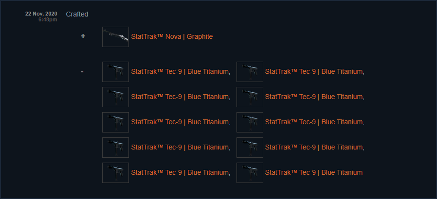Open the final Tec-9 link without trailing comma
The height and width of the screenshot is (199, 437).
tap(314, 173)
